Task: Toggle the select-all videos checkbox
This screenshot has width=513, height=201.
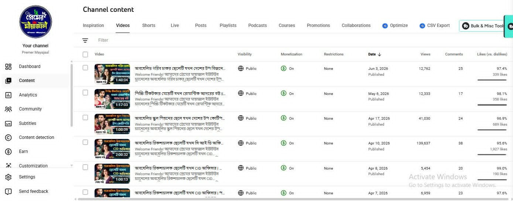Action: pos(85,54)
